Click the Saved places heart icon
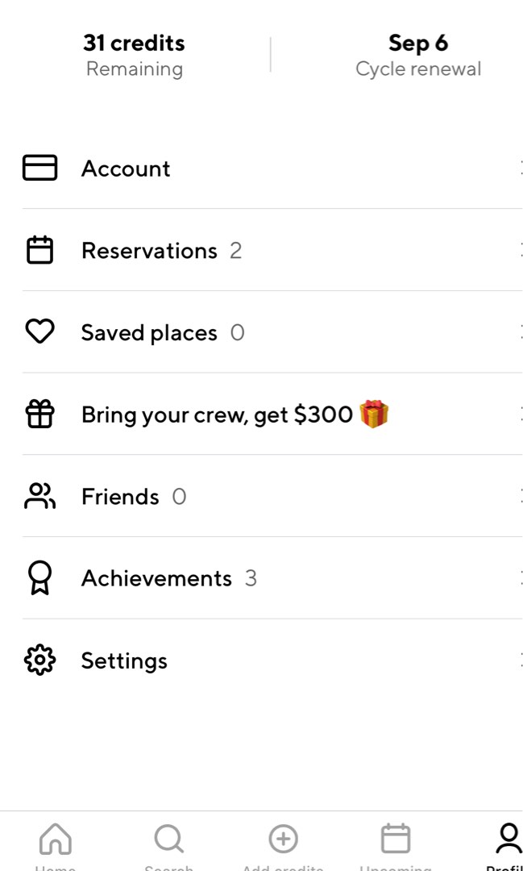523x871 pixels. click(x=39, y=331)
